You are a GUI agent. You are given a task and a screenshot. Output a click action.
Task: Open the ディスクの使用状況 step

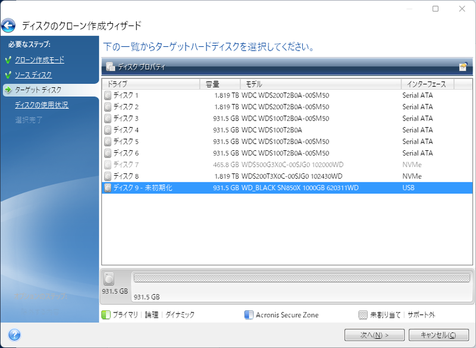tap(42, 105)
